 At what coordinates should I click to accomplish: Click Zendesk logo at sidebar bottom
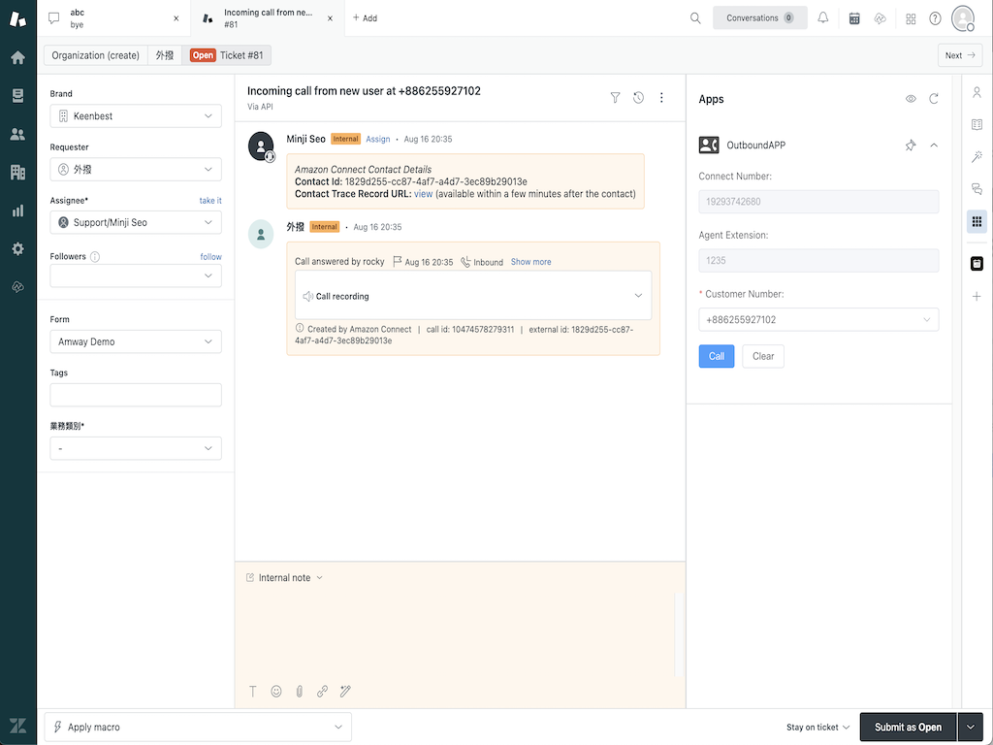pos(17,726)
